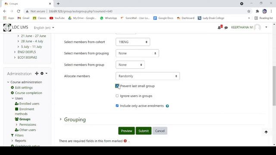
Task: Open Lady Doak College bookmark
Action: tap(211, 18)
